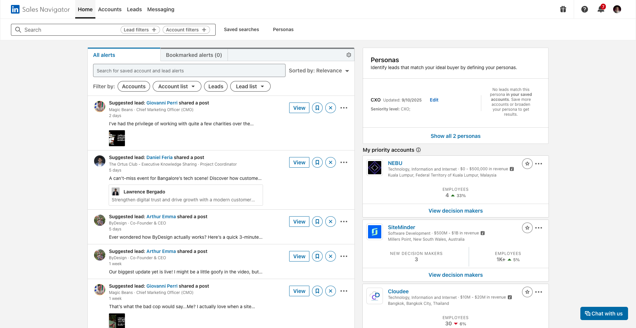
Task: Open the help question mark icon
Action: 585,9
